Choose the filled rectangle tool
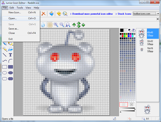This screenshot has height=122, width=161. click(x=10, y=67)
